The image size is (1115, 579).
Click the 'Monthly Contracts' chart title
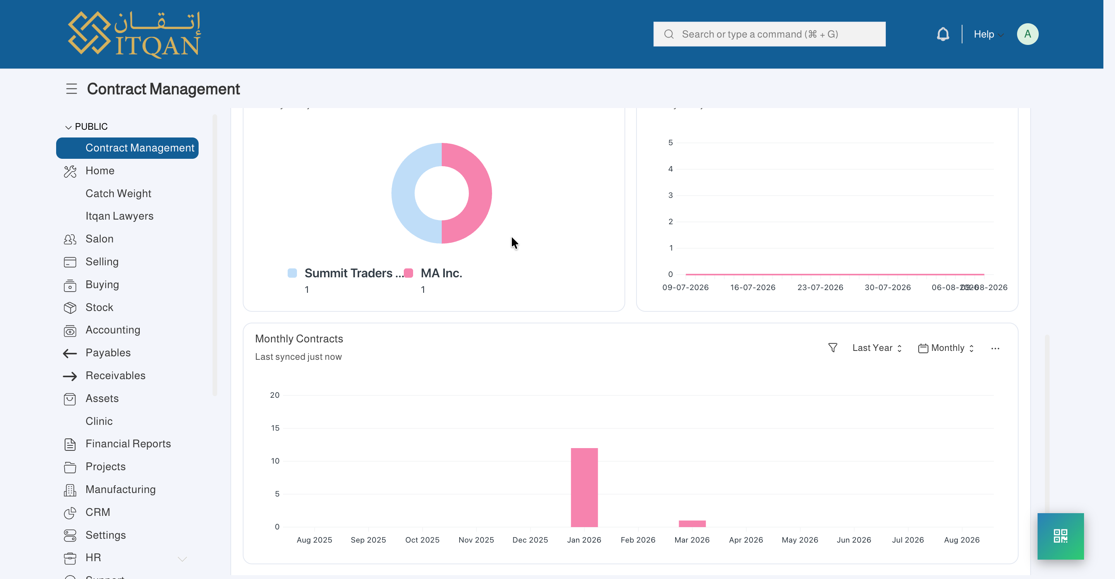click(x=298, y=338)
